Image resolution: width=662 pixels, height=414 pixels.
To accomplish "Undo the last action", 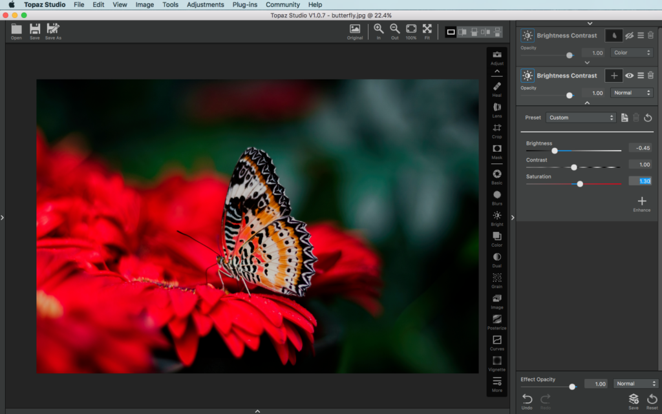I will click(527, 401).
